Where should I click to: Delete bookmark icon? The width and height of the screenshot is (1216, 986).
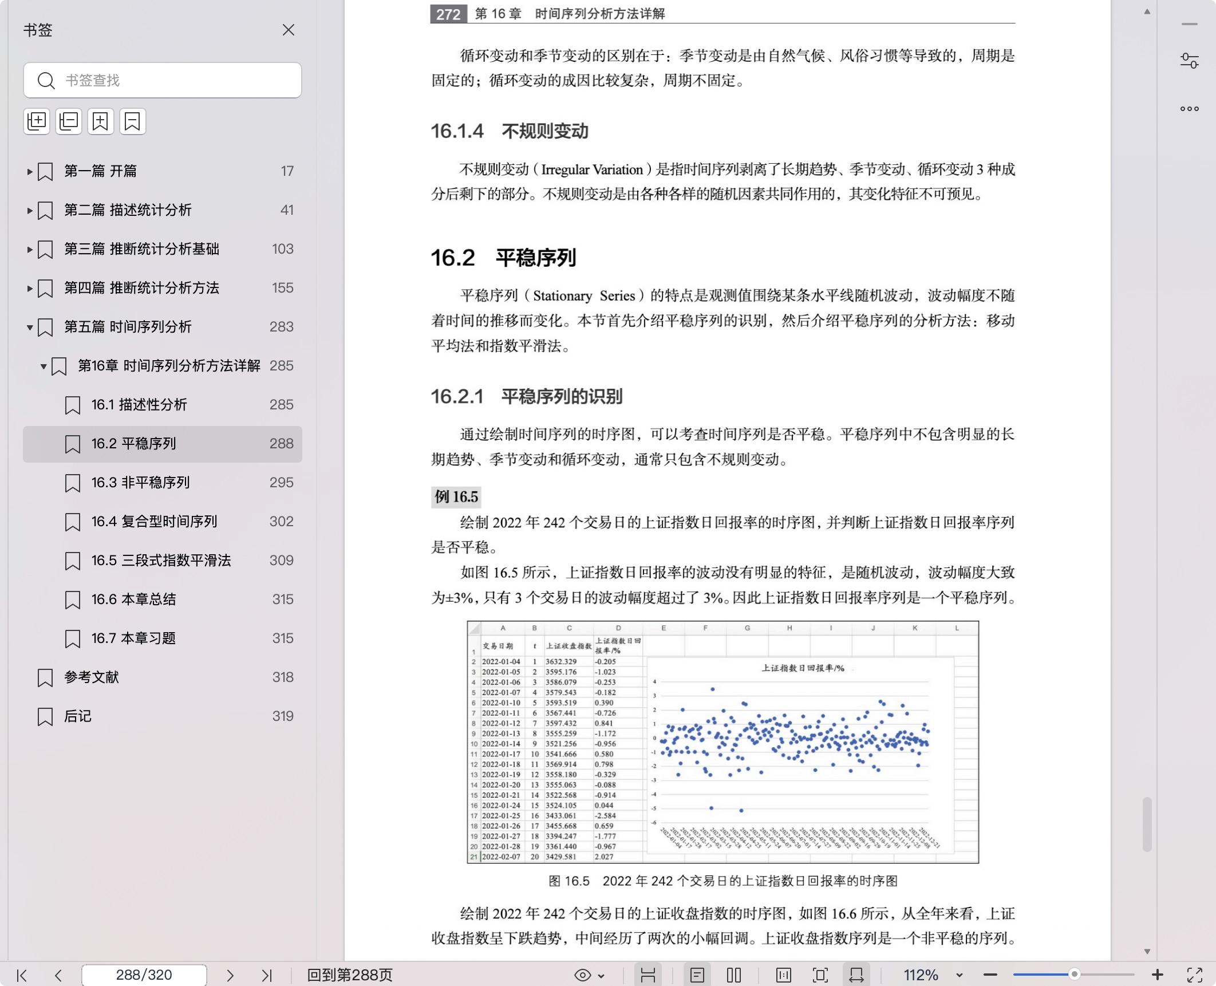133,121
